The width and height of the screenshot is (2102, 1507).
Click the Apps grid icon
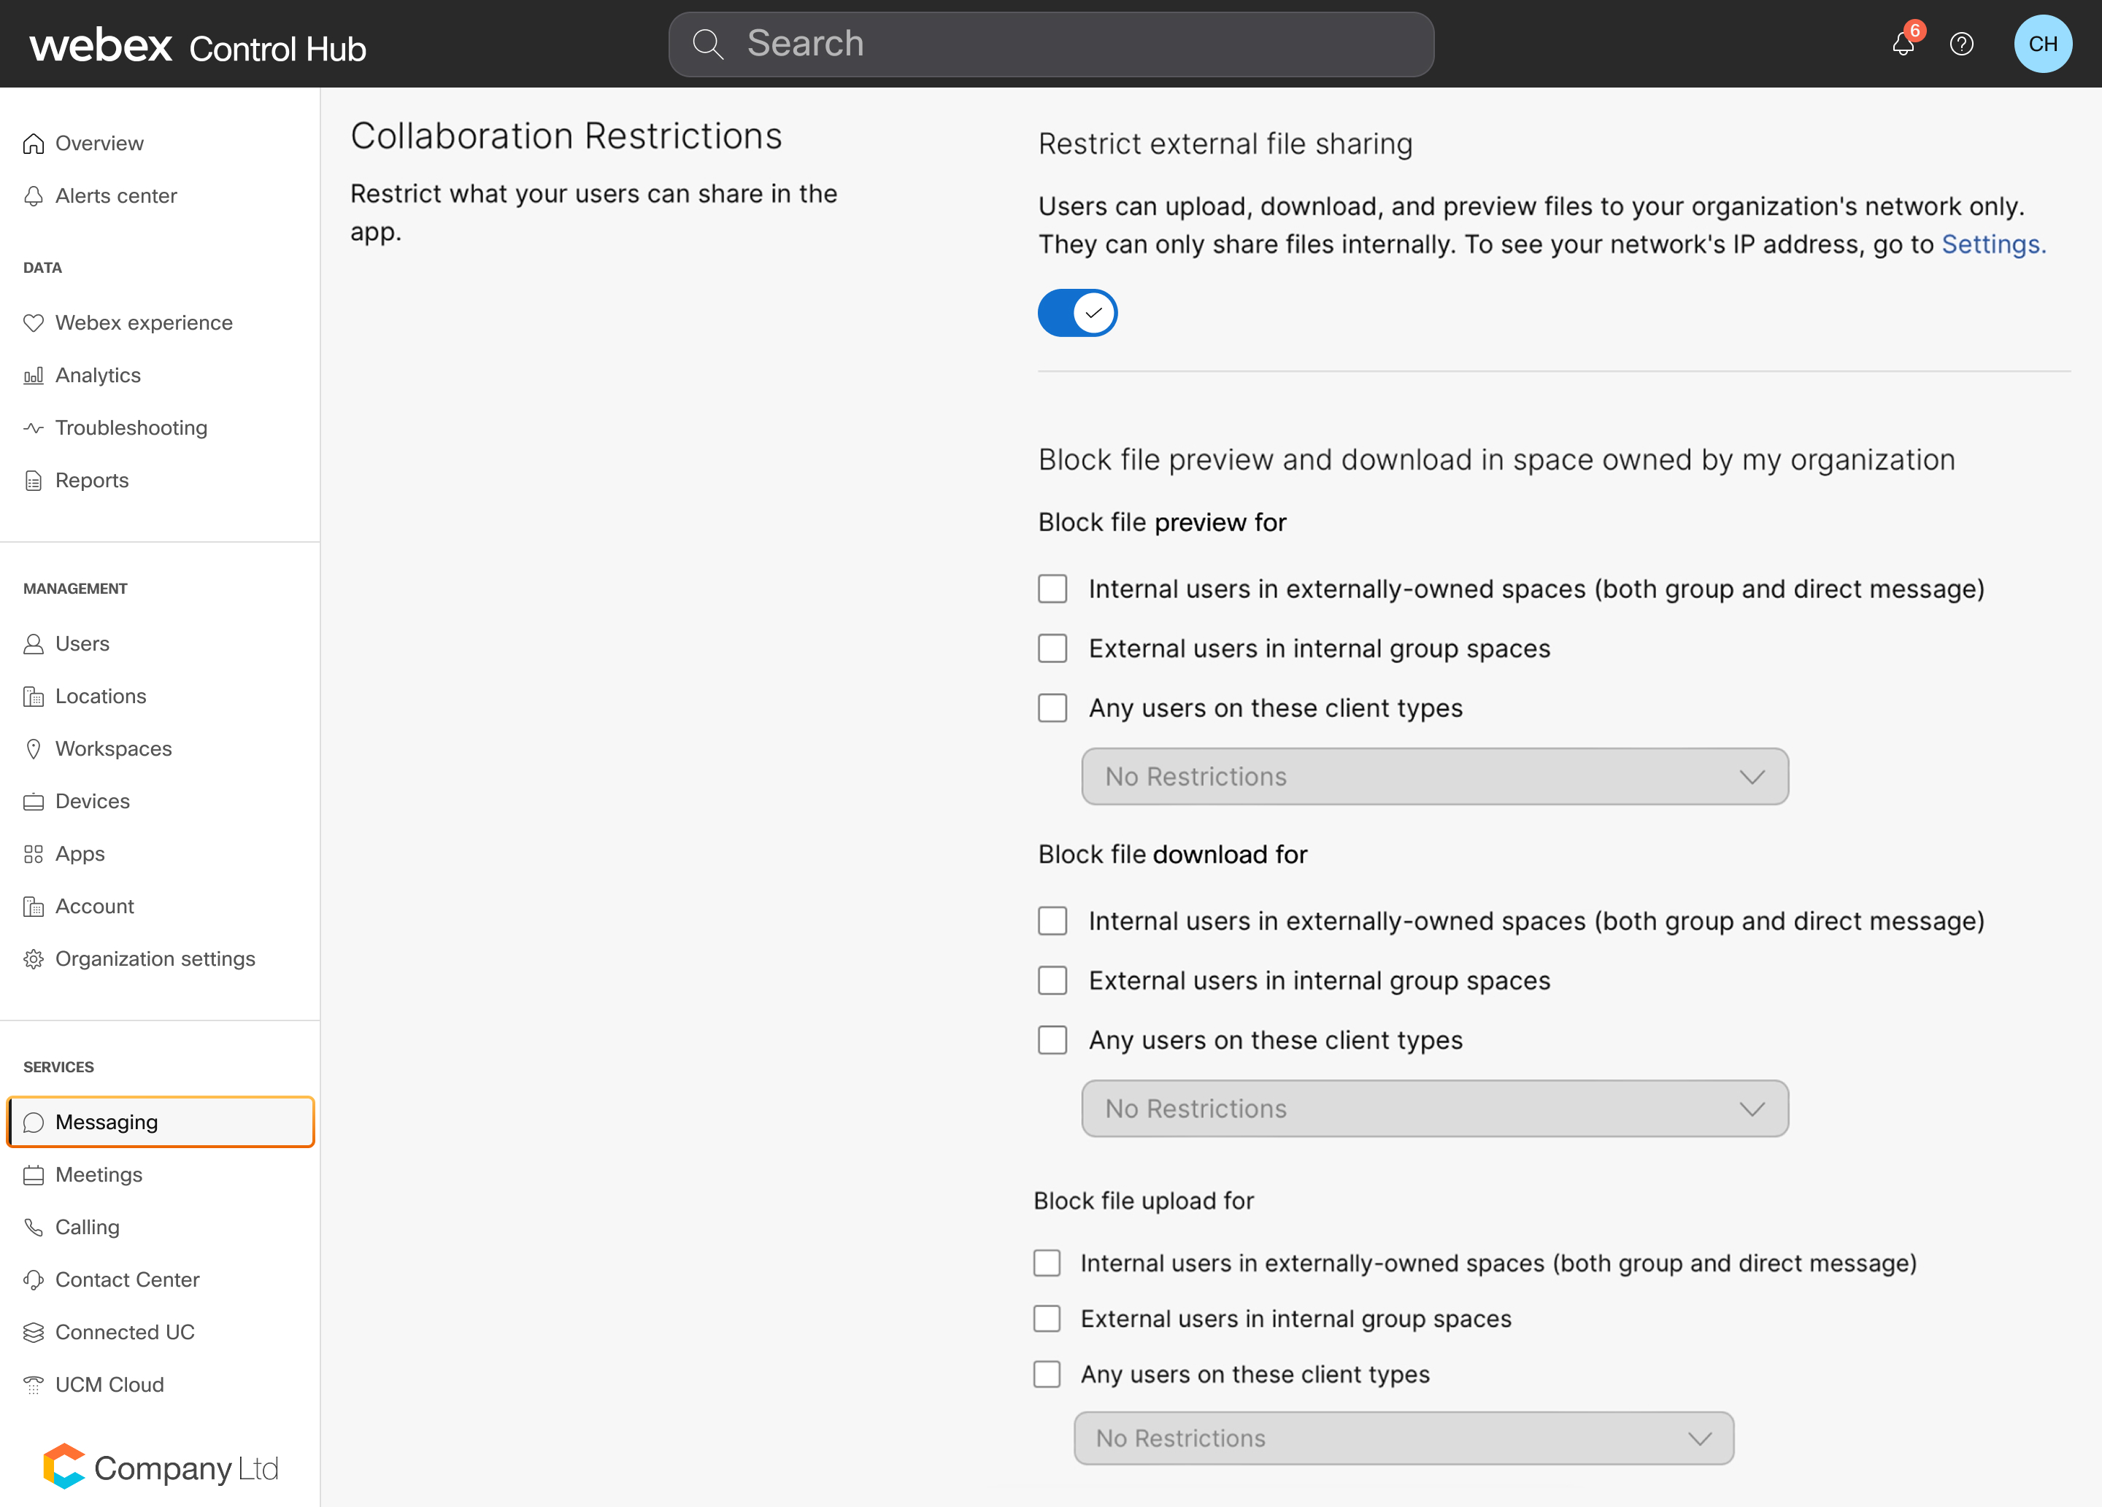point(34,854)
